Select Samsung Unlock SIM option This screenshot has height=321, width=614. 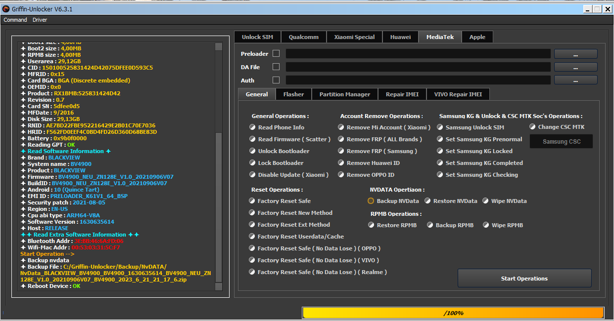point(471,127)
